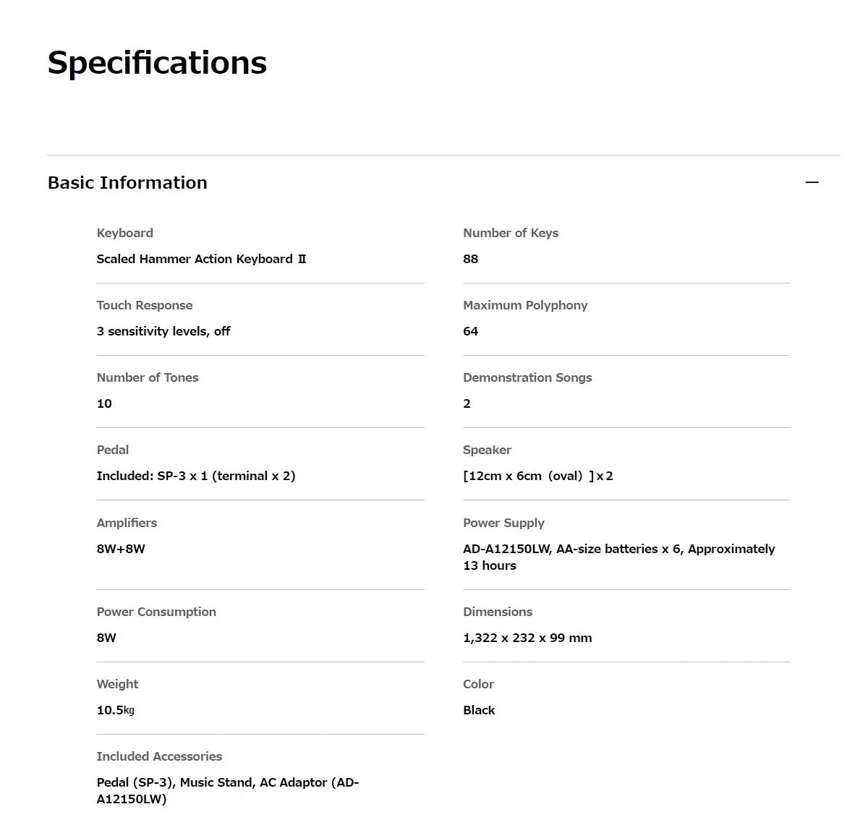Select the Keyboard spec label
Screen dimensions: 868x825
[x=124, y=233]
